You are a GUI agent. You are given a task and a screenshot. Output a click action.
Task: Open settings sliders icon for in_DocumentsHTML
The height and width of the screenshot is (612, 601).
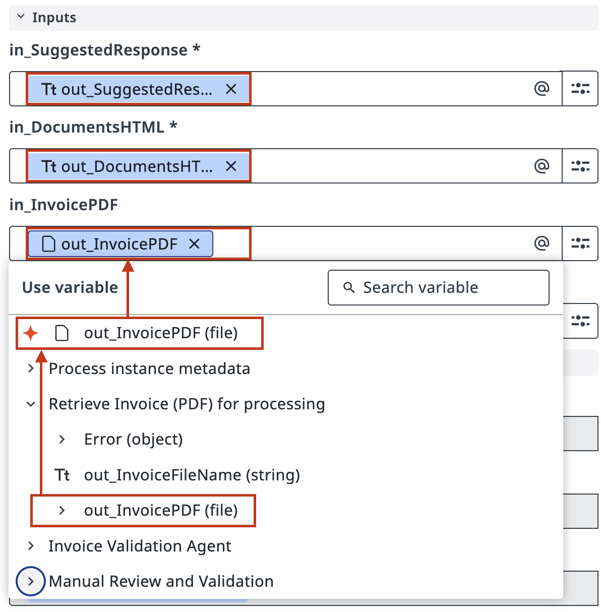(580, 166)
